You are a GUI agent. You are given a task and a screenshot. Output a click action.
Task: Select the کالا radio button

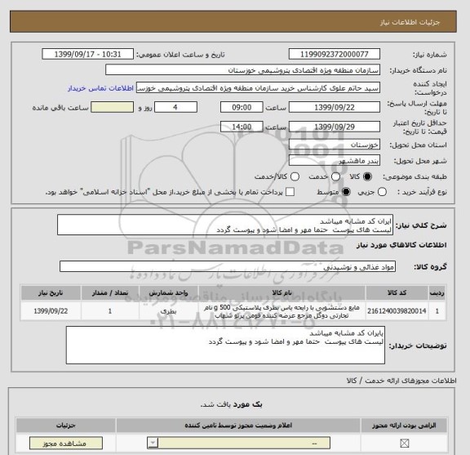click(x=367, y=176)
